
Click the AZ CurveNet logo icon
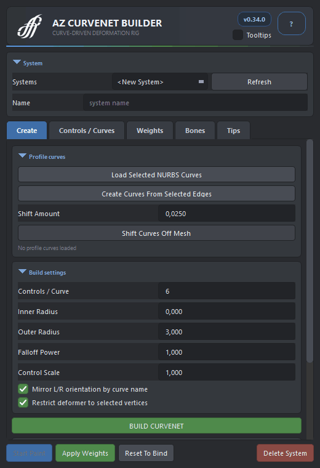[x=30, y=26]
